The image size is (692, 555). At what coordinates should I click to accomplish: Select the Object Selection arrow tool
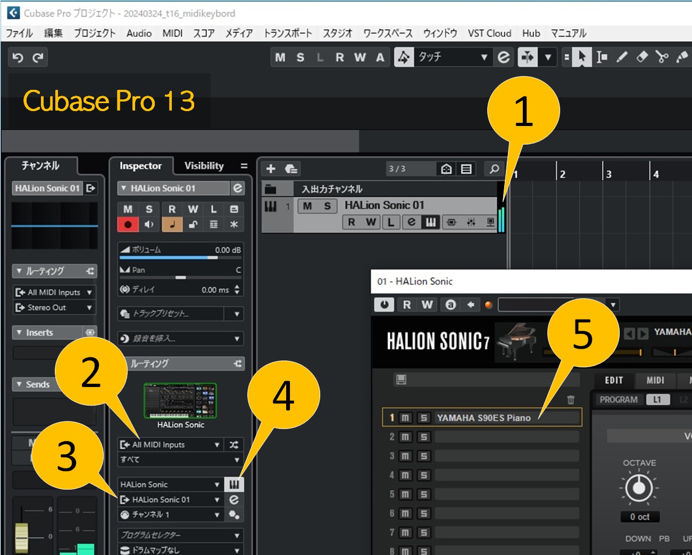pos(582,57)
